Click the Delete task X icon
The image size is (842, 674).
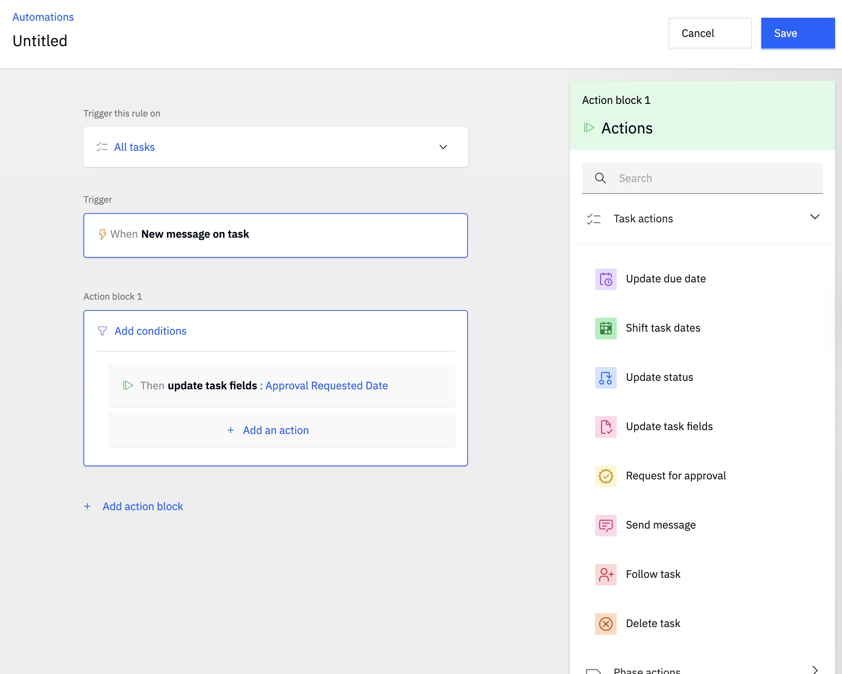pos(605,624)
